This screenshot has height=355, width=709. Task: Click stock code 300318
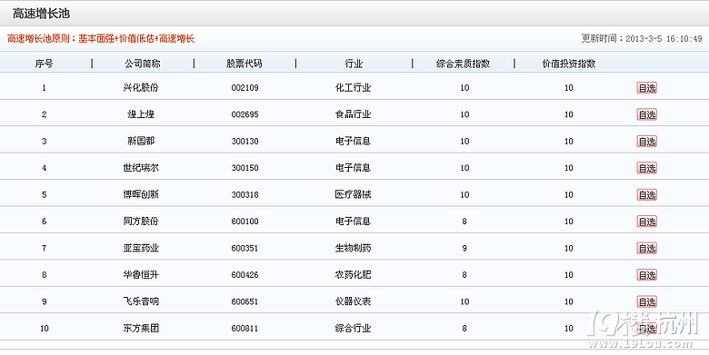(x=245, y=194)
